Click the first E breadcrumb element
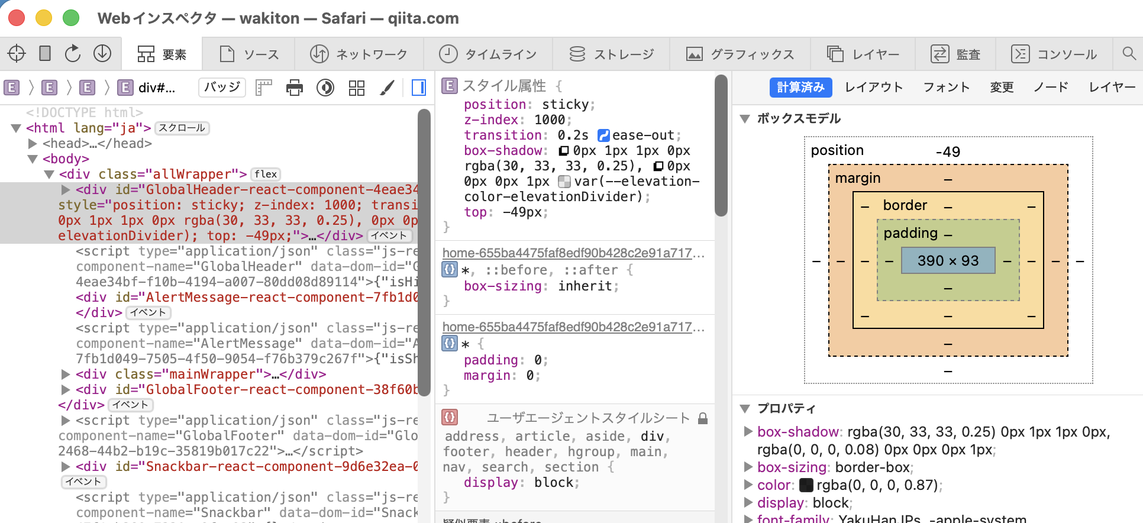 point(11,88)
